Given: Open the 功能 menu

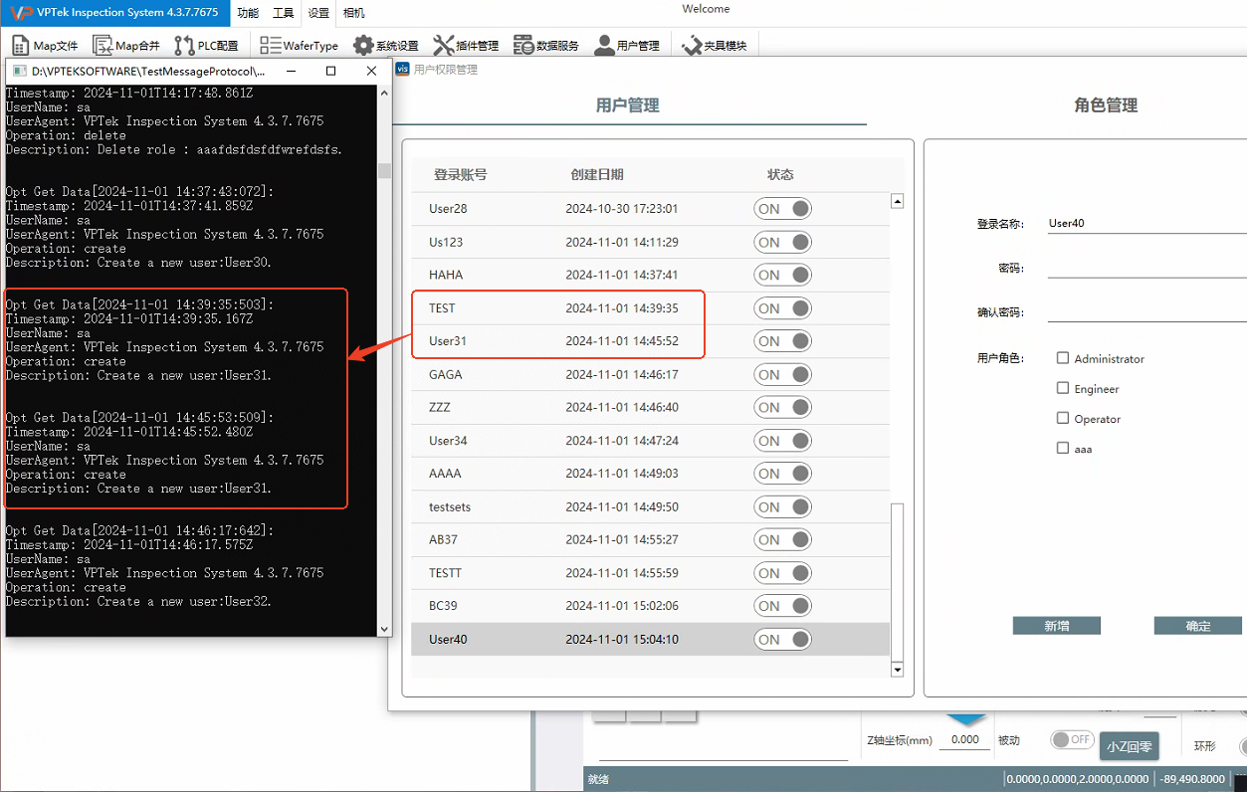Looking at the screenshot, I should click(x=248, y=13).
